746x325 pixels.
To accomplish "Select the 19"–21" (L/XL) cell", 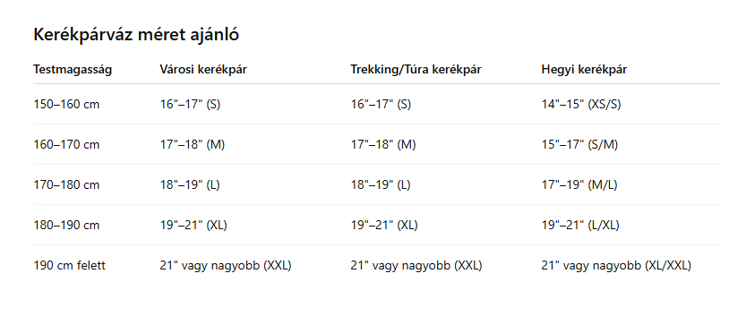I will pos(580,225).
